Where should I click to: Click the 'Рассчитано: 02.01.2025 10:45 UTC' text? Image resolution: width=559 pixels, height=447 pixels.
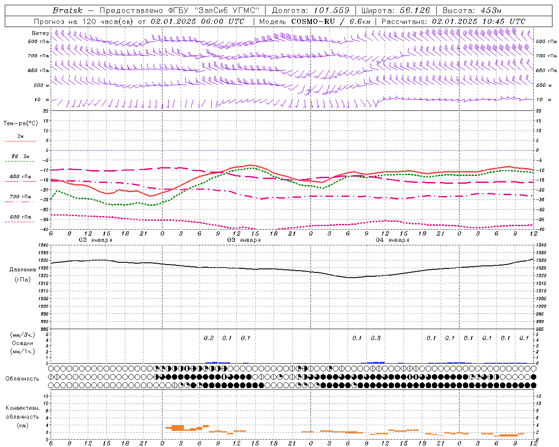(x=453, y=21)
